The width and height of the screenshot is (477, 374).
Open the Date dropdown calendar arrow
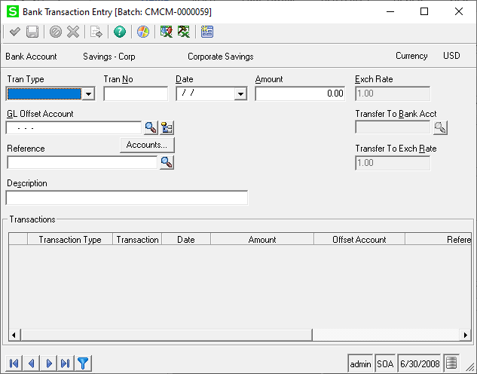click(240, 94)
